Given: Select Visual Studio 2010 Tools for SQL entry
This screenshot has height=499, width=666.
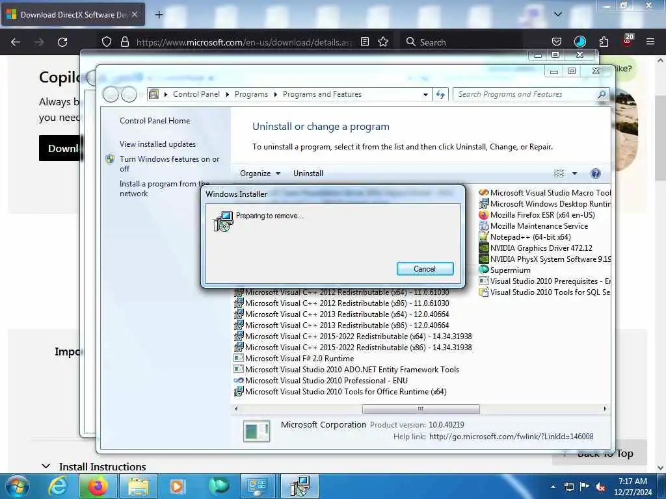Looking at the screenshot, I should pos(544,292).
